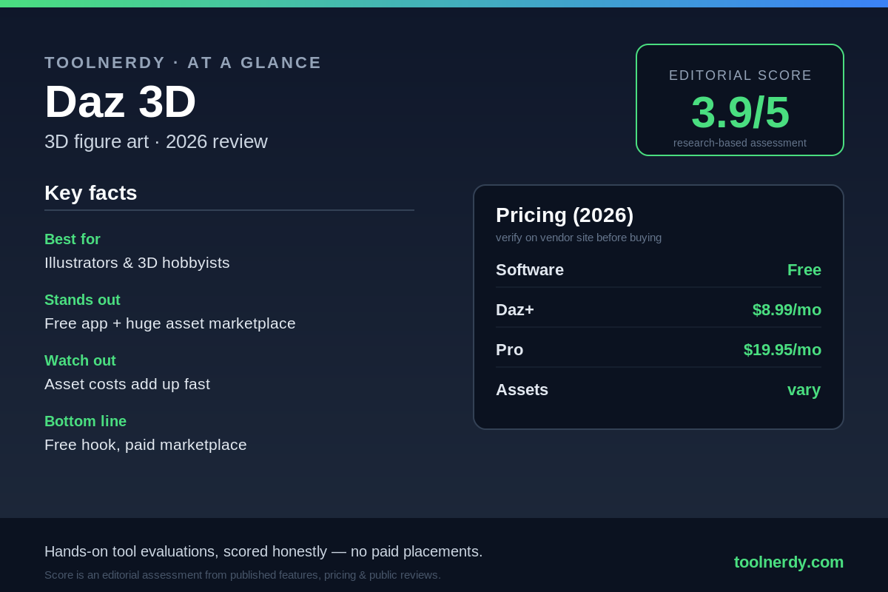Click 'Free app + huge asset marketplace' text
This screenshot has height=592, width=888.
coord(170,323)
